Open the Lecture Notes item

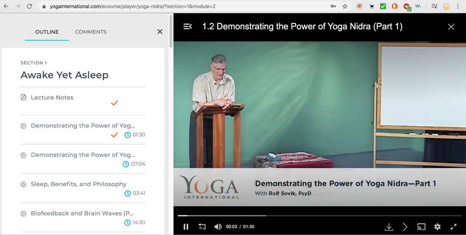52,97
